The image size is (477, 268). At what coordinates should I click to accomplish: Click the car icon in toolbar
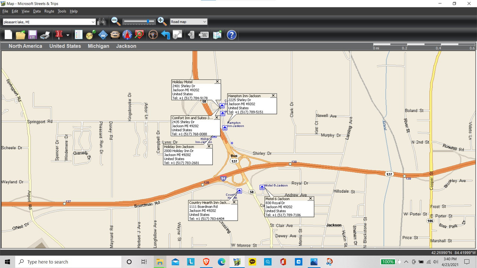coord(115,35)
